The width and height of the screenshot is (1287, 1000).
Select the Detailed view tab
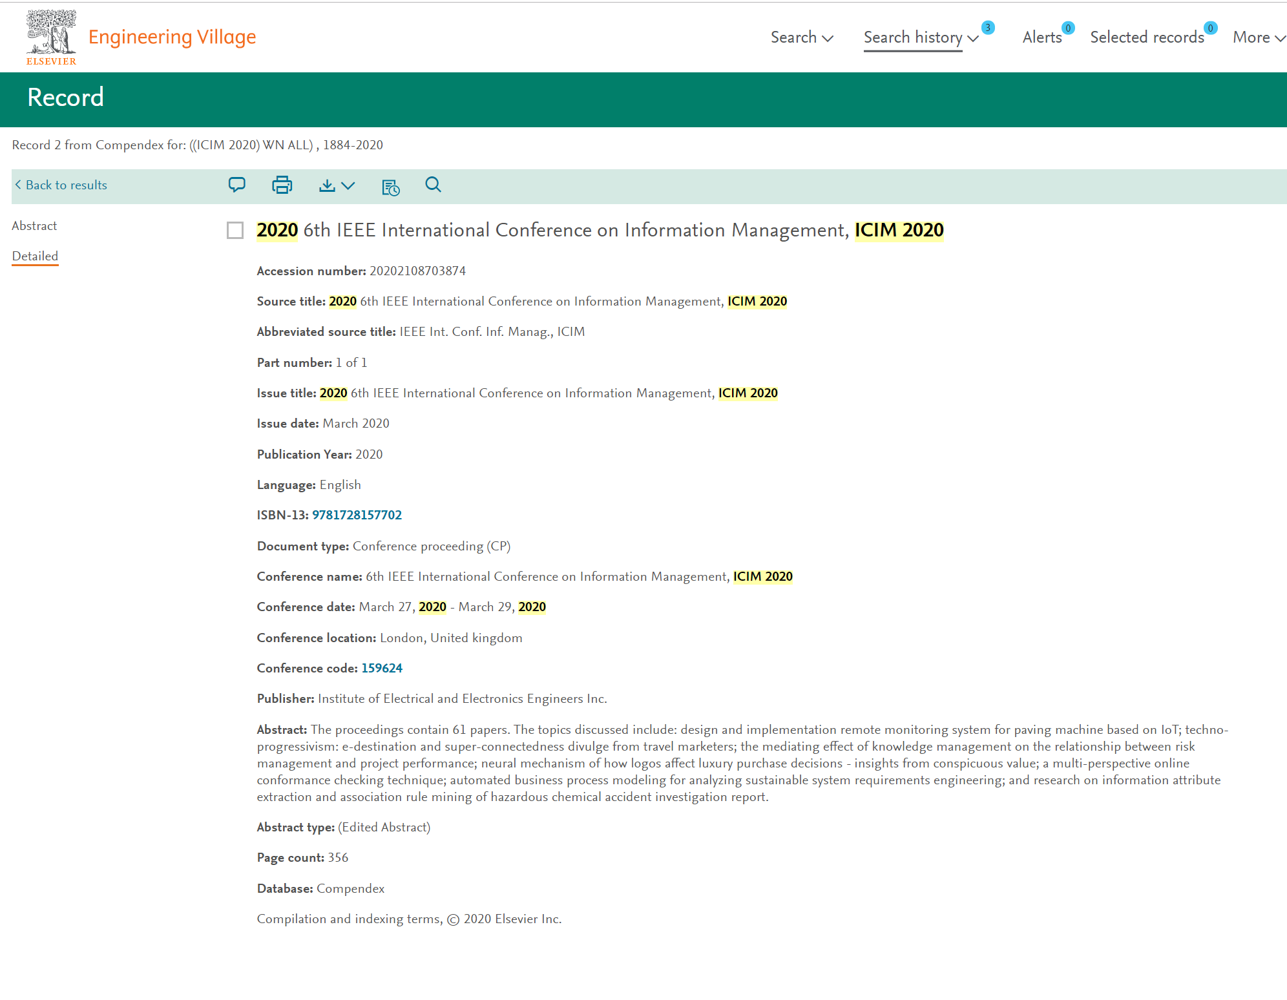tap(35, 256)
